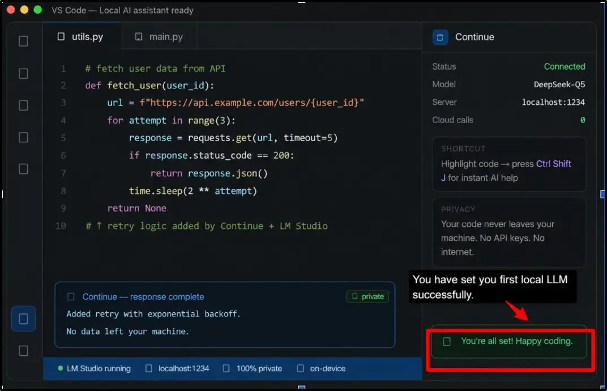
Task: Click the 'DeepSeek-Q5' model value
Action: (x=559, y=84)
